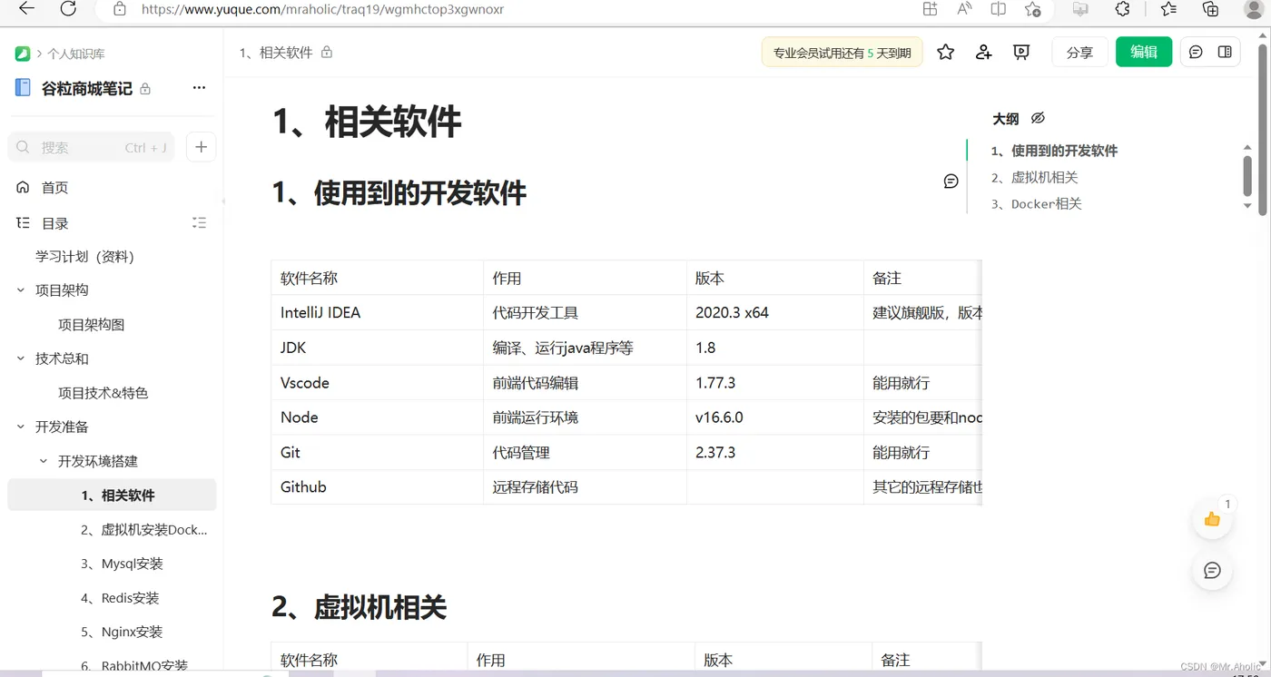Collapse the sidebar with the edge arrow
The image size is (1271, 677).
[223, 201]
